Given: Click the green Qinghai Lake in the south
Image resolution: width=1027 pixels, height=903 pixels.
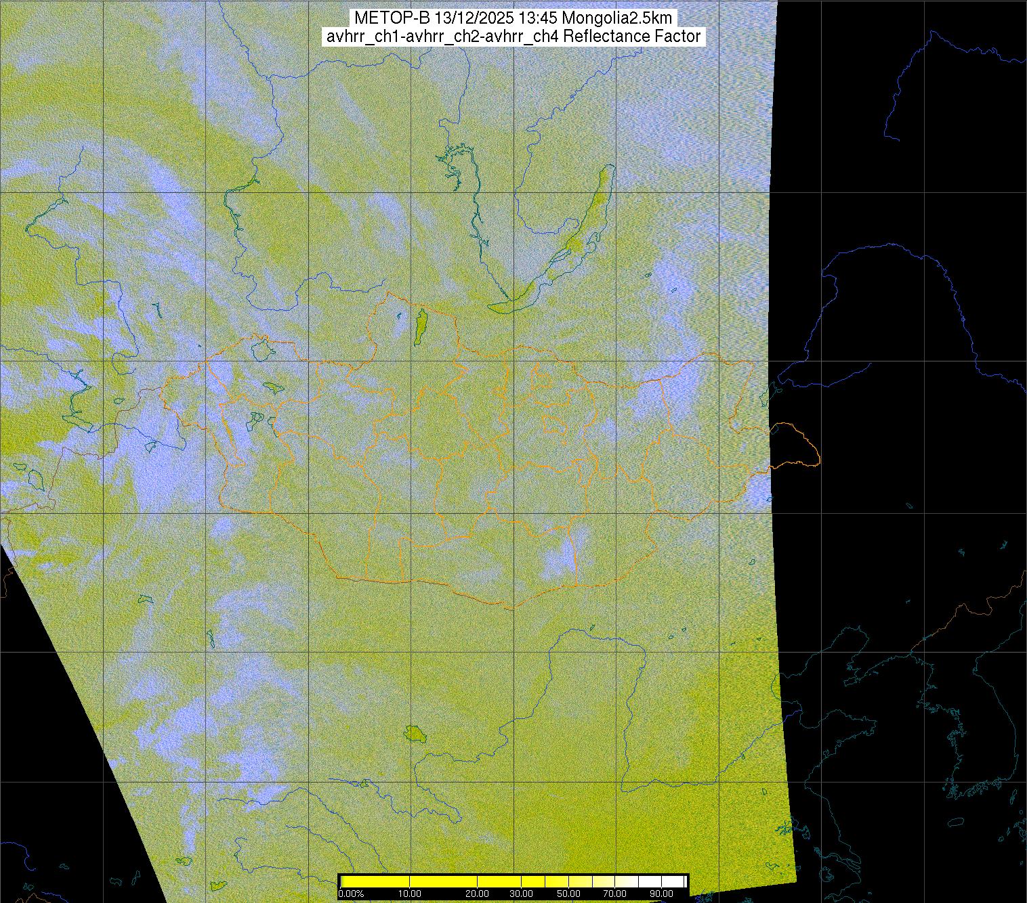Looking at the screenshot, I should [413, 733].
